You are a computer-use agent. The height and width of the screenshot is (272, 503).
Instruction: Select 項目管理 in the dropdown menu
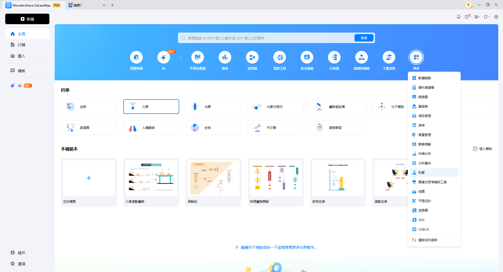click(x=424, y=116)
